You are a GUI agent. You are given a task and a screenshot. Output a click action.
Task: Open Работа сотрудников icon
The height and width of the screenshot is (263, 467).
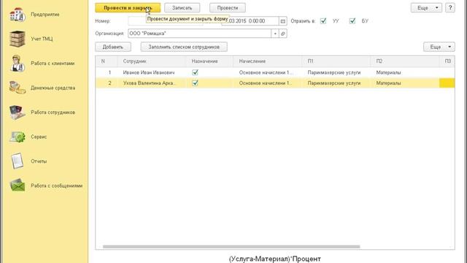tap(17, 112)
